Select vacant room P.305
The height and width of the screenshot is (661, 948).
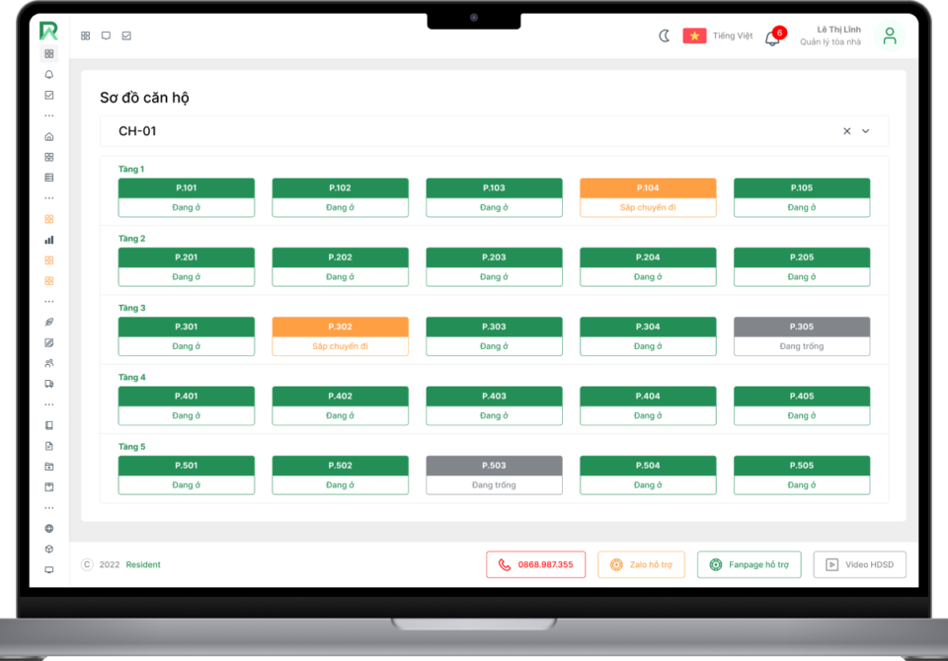pos(801,336)
